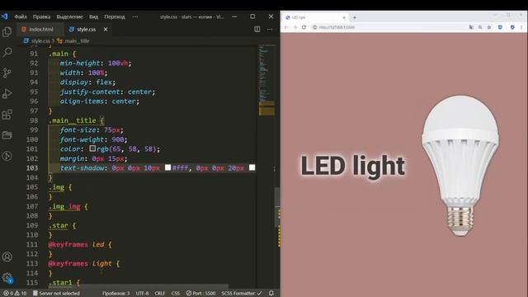Viewport: 528px width, 297px height.
Task: Click Server not selected in status bar
Action: (56, 294)
